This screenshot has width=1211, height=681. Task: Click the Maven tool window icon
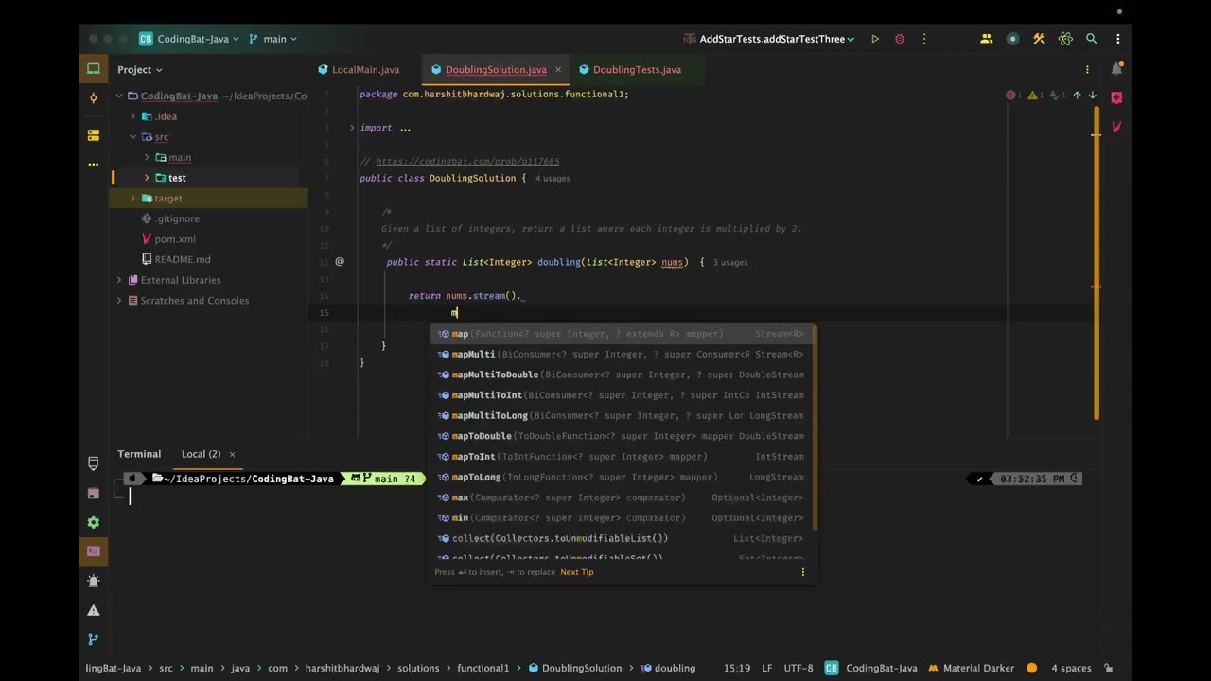(1116, 127)
